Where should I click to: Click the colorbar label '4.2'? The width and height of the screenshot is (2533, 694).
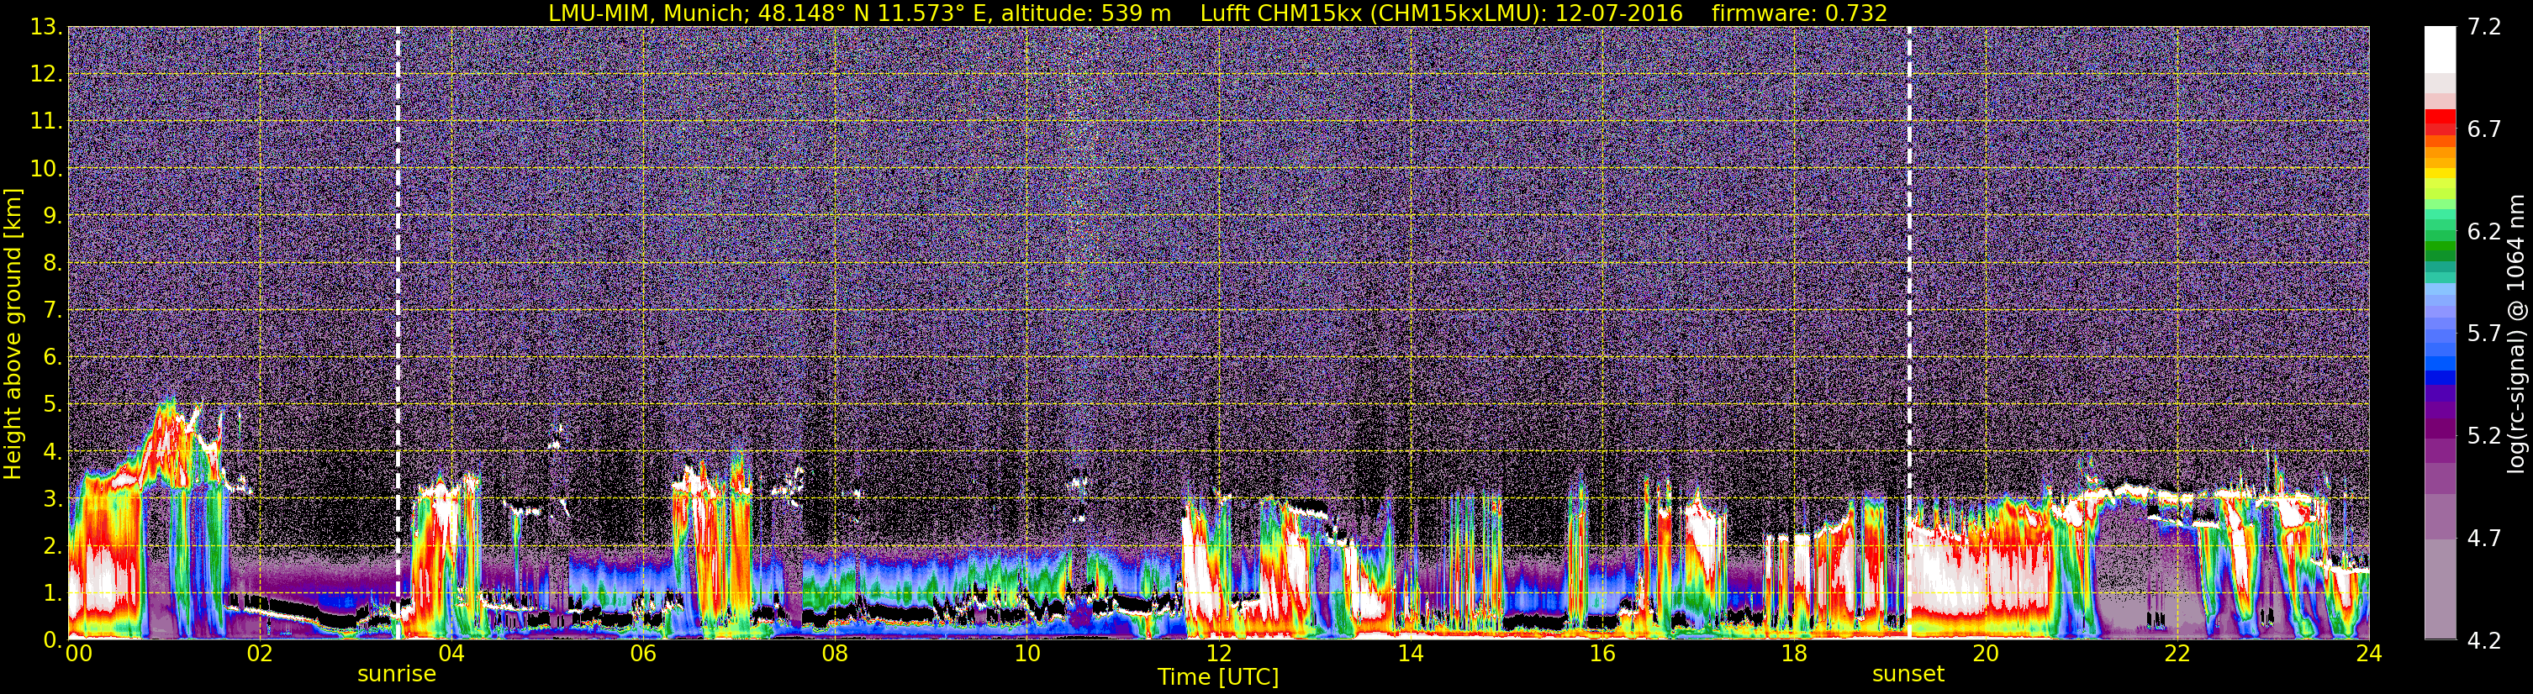coord(2484,640)
